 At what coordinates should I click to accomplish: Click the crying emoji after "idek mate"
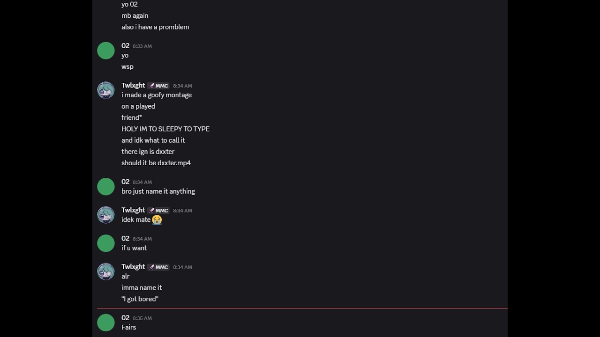coord(157,220)
